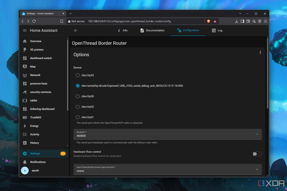This screenshot has height=191, width=287.
Task: Open the Brave Wallet icon
Action: coord(248,21)
